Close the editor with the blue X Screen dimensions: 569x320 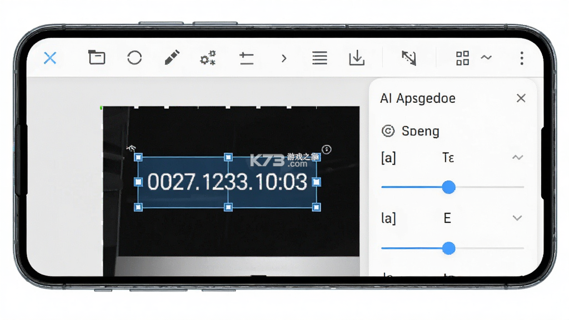pyautogui.click(x=50, y=58)
